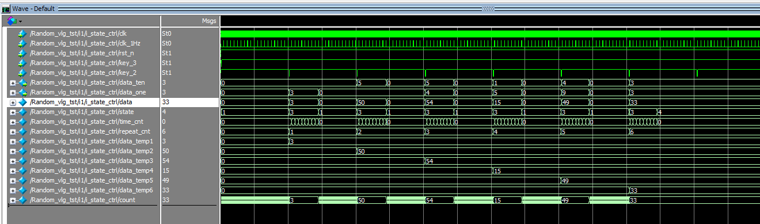Expand the state signal bus
Viewport: 760px width, 224px height.
13,112
